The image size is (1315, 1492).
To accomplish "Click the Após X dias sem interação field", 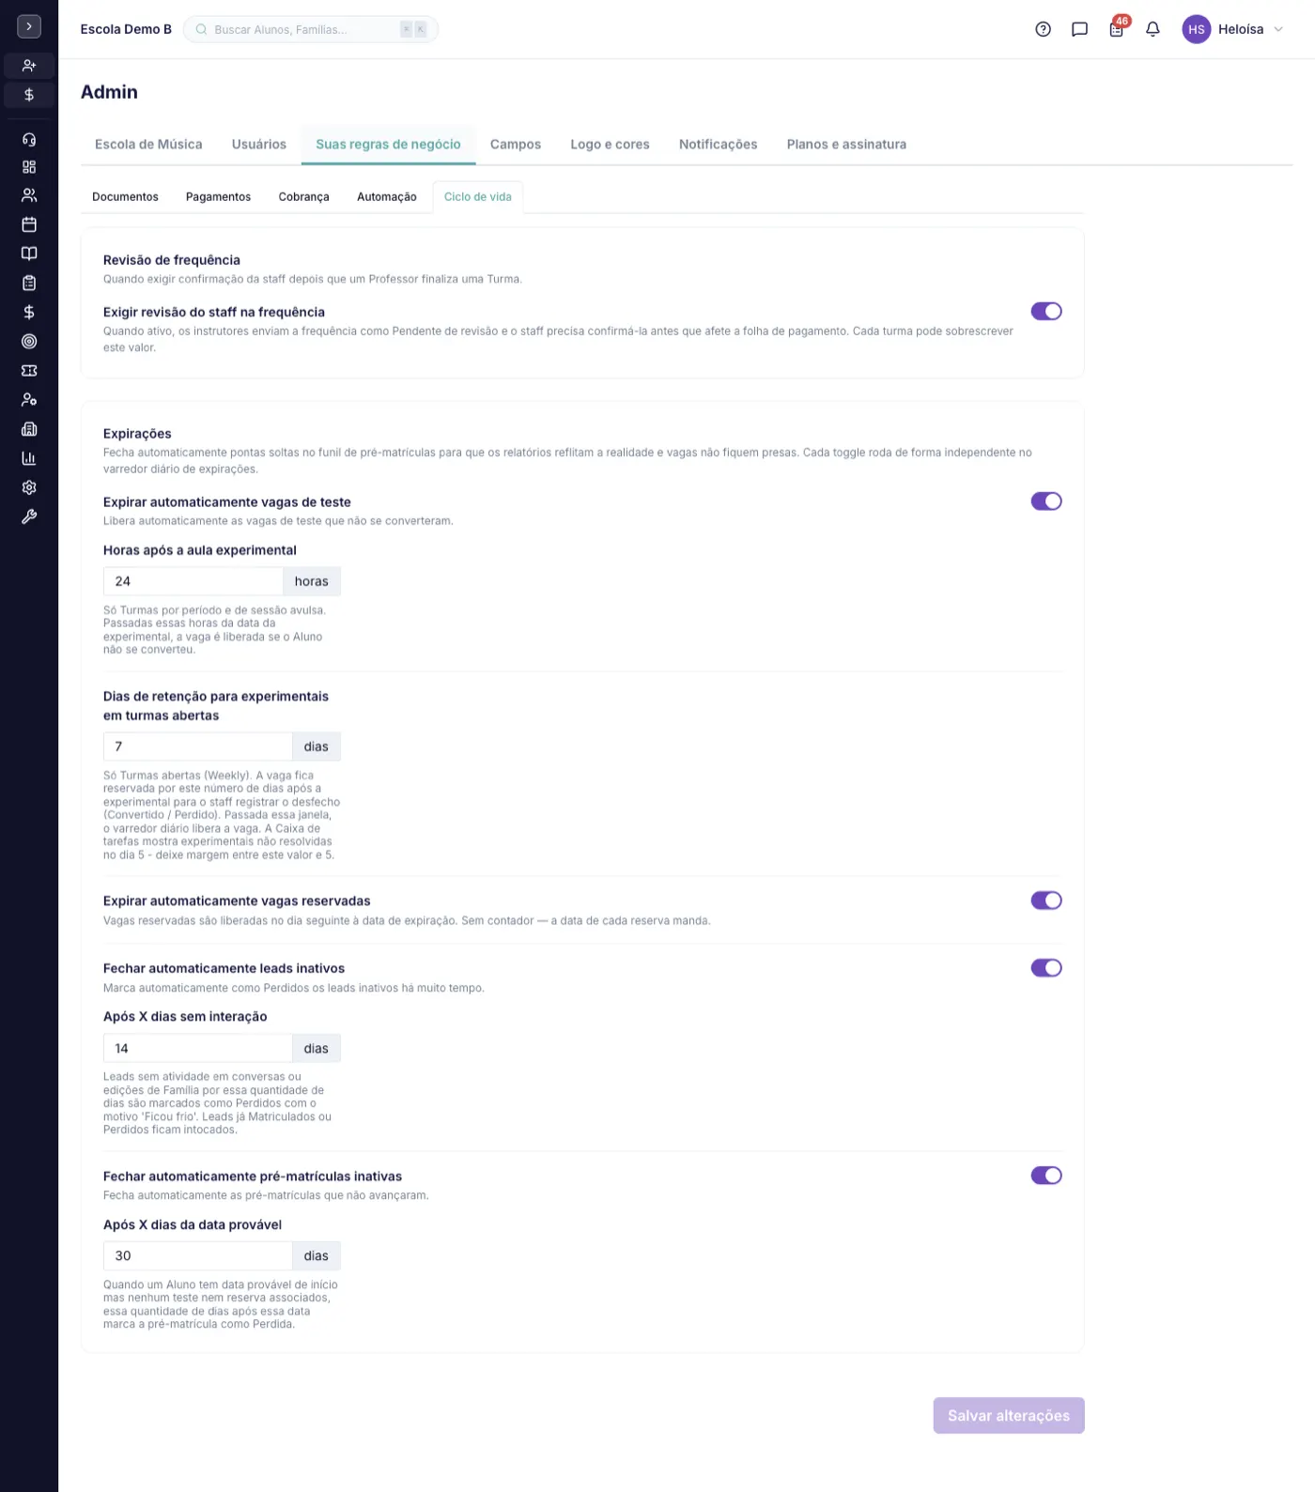I will point(198,1048).
